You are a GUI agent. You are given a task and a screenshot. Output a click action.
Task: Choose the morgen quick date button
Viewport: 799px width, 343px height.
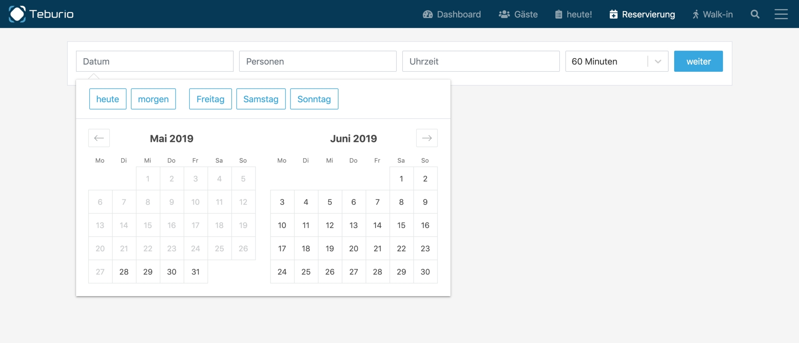click(x=153, y=99)
